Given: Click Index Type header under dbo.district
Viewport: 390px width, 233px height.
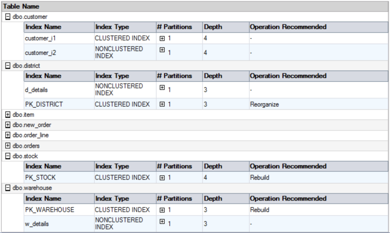Looking at the screenshot, I should [125, 76].
